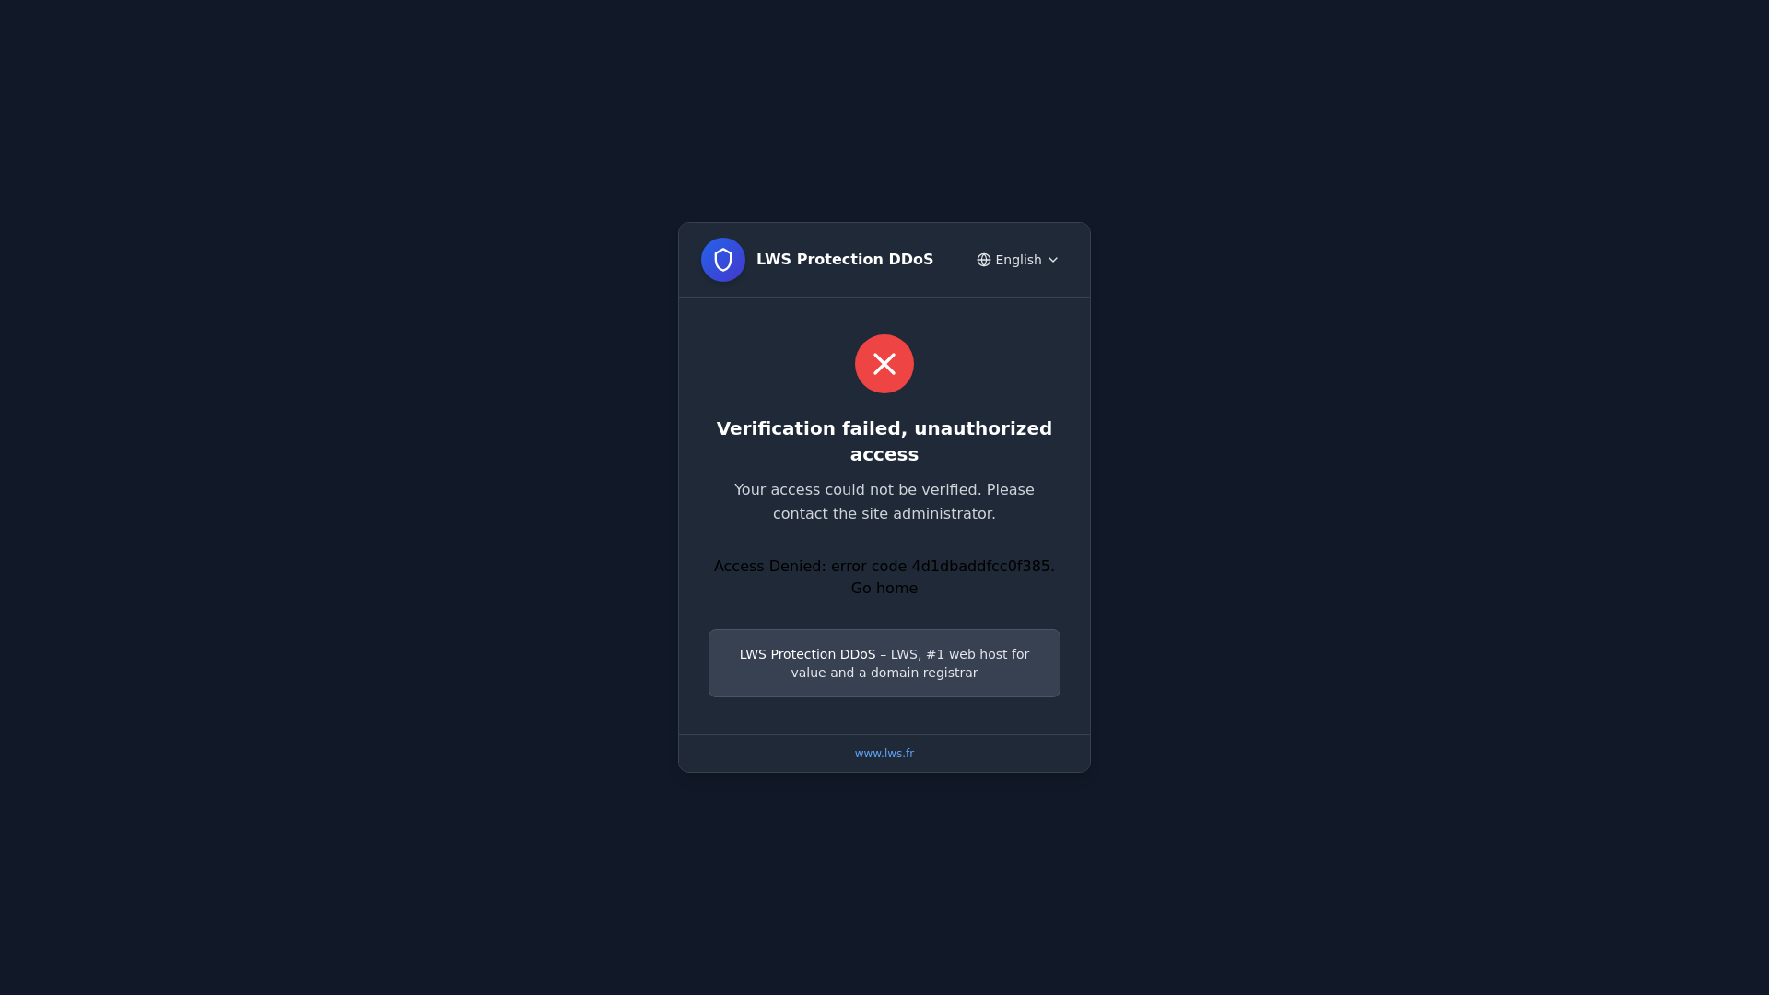Click the red X error icon
Image resolution: width=1769 pixels, height=995 pixels.
884,364
